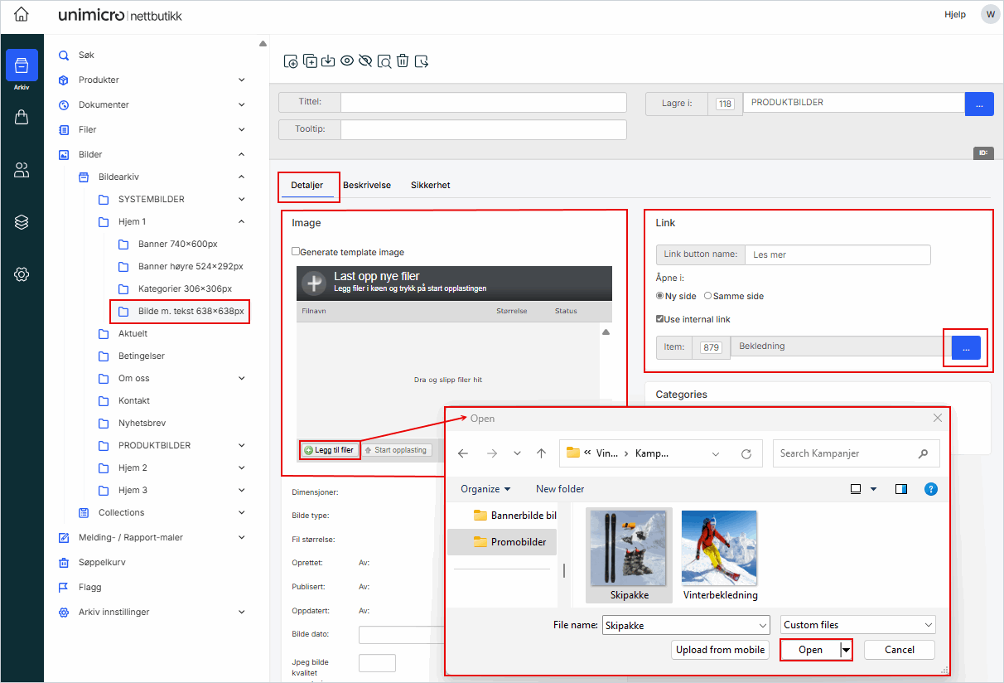Screen dimensions: 1004x683
Task: Expand the Produkter tree section
Action: (x=241, y=80)
